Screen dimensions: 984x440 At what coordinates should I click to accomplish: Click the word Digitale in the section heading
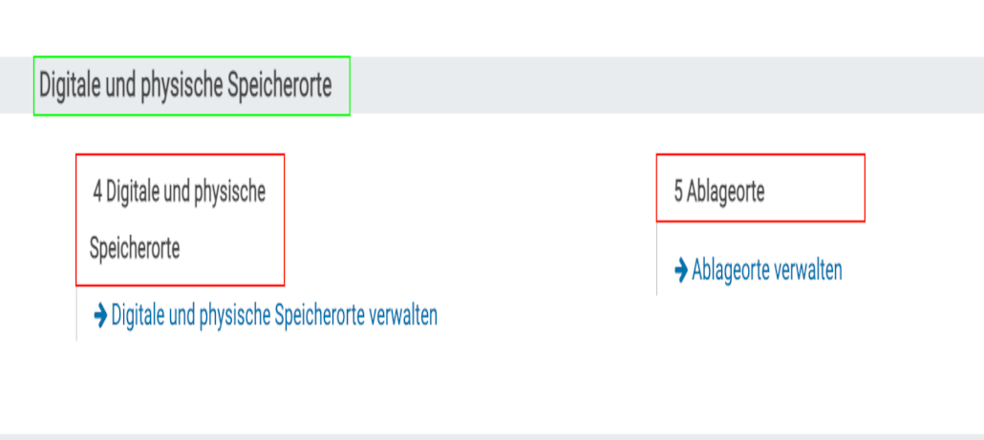coord(68,86)
